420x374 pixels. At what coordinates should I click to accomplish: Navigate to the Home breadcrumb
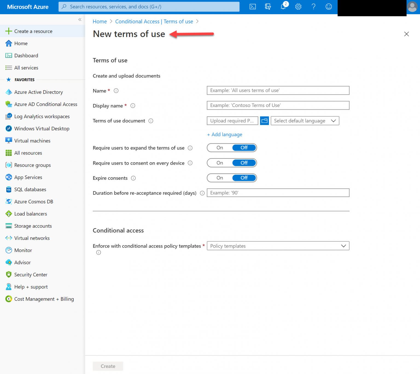pyautogui.click(x=100, y=21)
